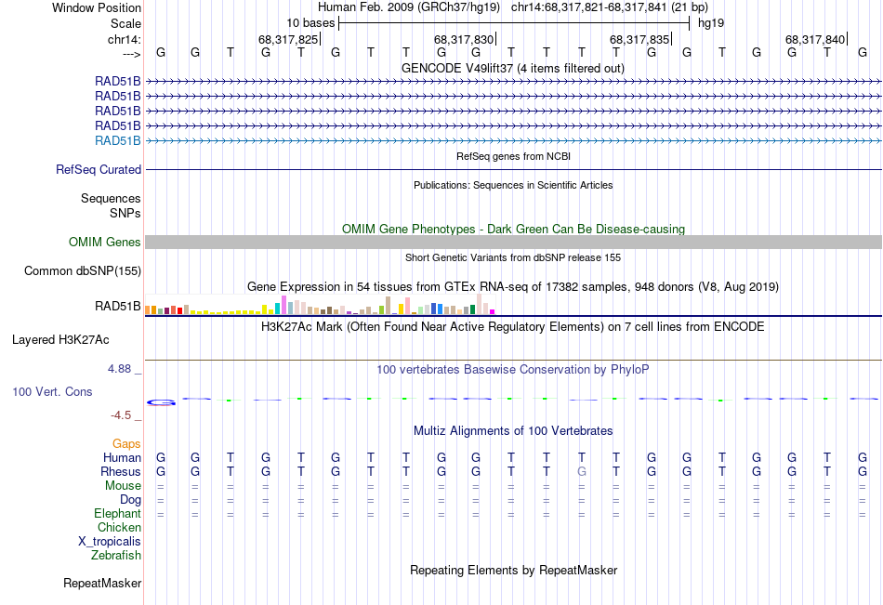Click the chr14: ruler label
The width and height of the screenshot is (883, 605).
[x=125, y=39]
